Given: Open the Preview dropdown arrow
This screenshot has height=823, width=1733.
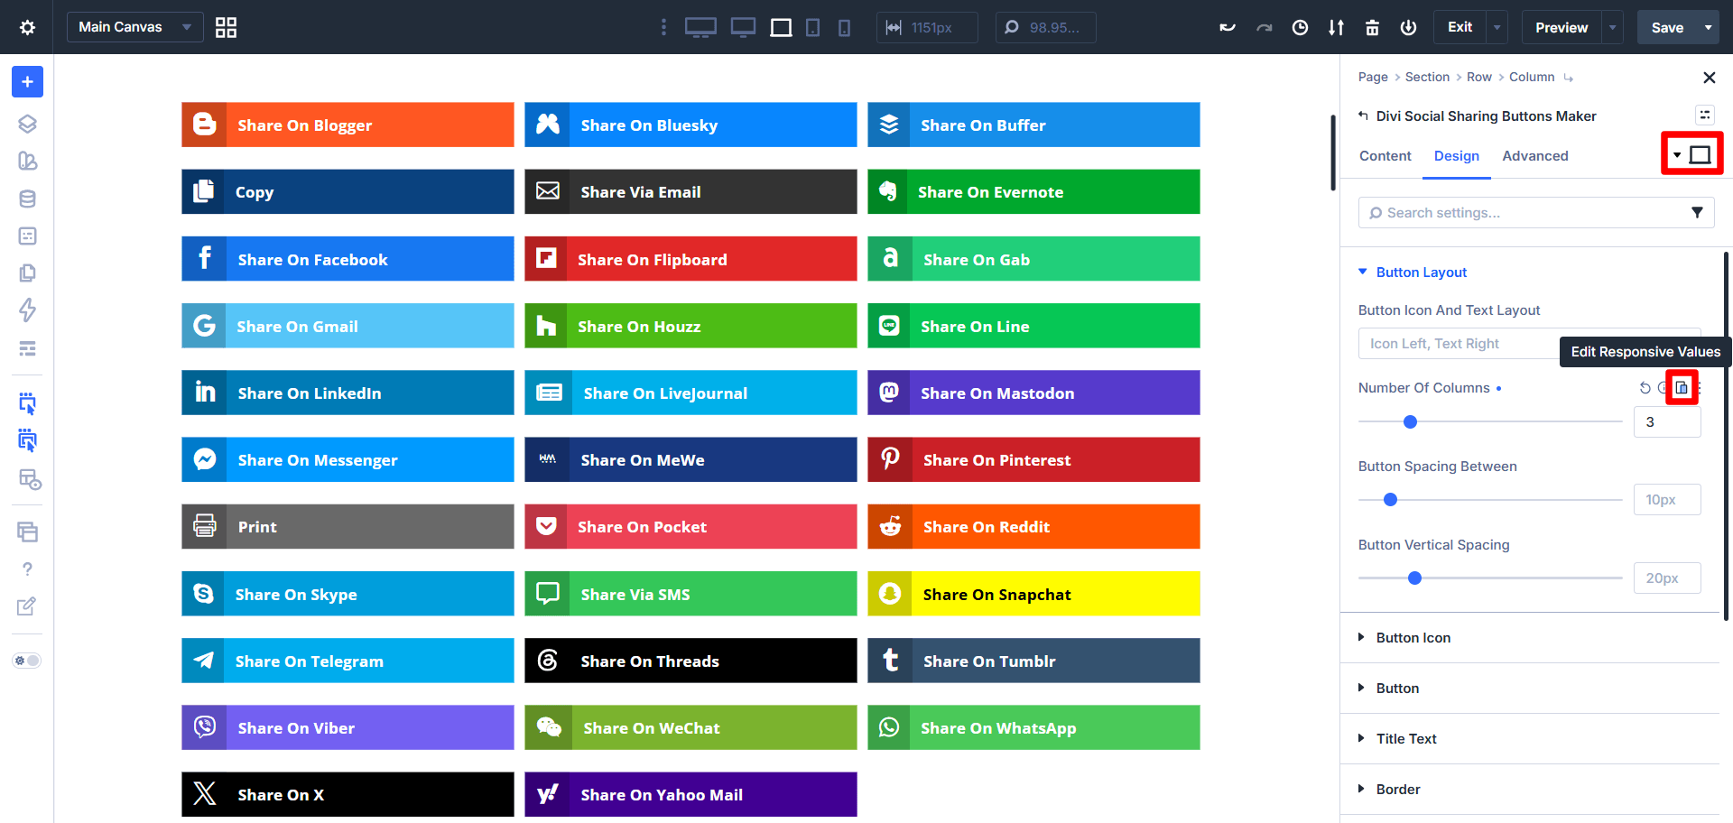Looking at the screenshot, I should pos(1612,27).
